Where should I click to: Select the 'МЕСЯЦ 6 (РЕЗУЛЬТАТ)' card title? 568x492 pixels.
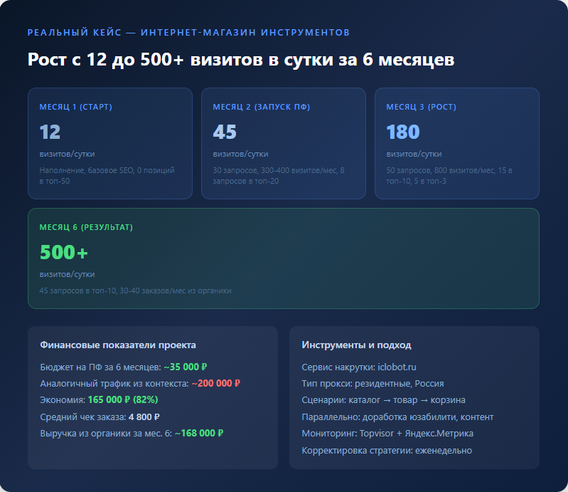click(86, 228)
